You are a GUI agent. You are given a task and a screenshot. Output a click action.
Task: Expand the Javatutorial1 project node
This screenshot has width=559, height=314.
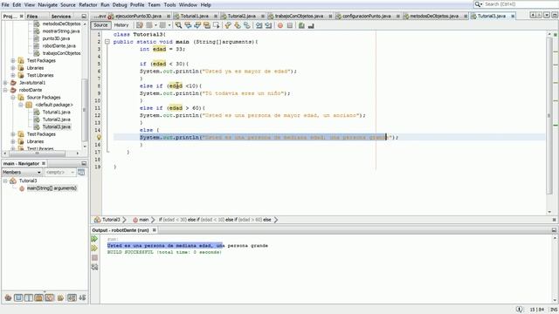click(x=5, y=83)
